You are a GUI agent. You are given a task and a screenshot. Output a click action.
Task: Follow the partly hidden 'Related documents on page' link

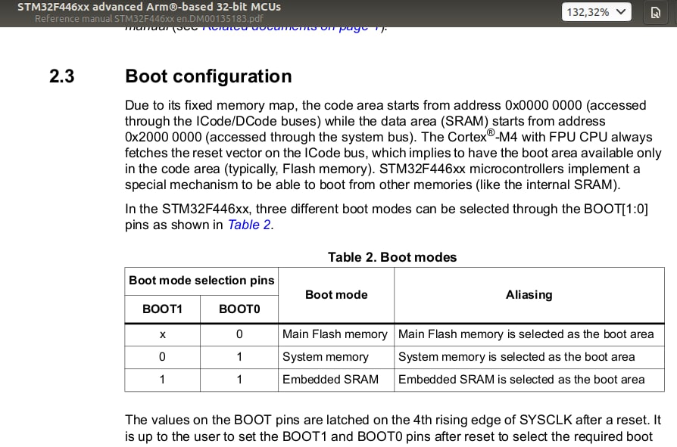[x=292, y=29]
